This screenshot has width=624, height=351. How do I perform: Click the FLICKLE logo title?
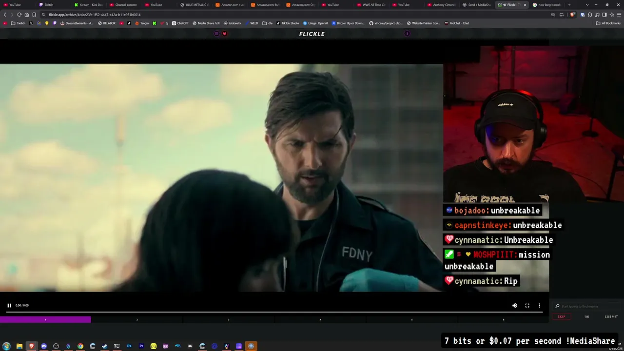pos(312,34)
